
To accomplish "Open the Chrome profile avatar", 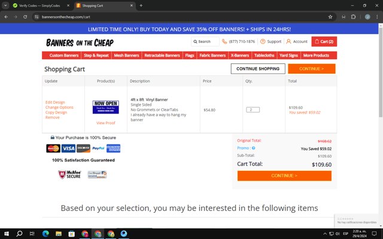I will point(367,17).
